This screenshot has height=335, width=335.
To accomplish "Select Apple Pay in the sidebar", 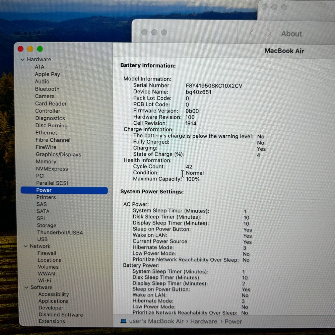I will (48, 74).
